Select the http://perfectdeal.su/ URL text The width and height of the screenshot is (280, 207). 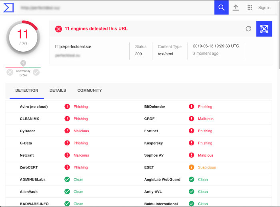click(73, 47)
